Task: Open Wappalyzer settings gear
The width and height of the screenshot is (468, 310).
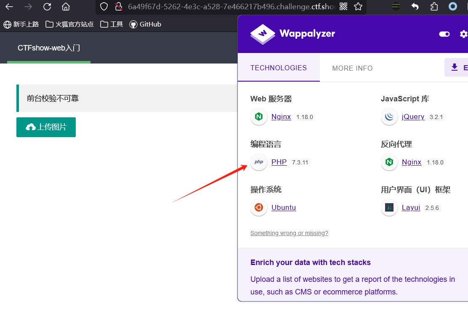Action: click(463, 34)
